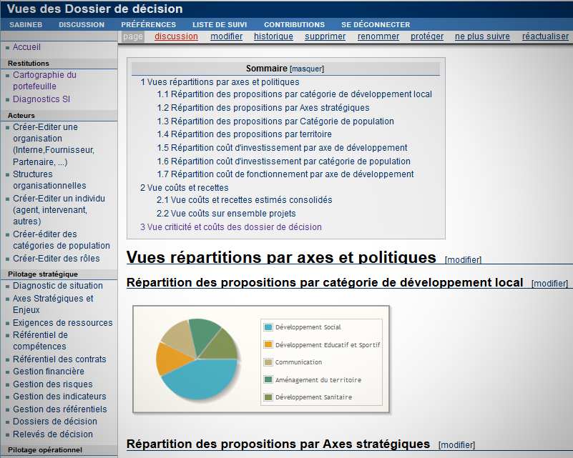Open TOC entry 1.7 coût de fonctionnement
The height and width of the screenshot is (458, 573).
285,174
